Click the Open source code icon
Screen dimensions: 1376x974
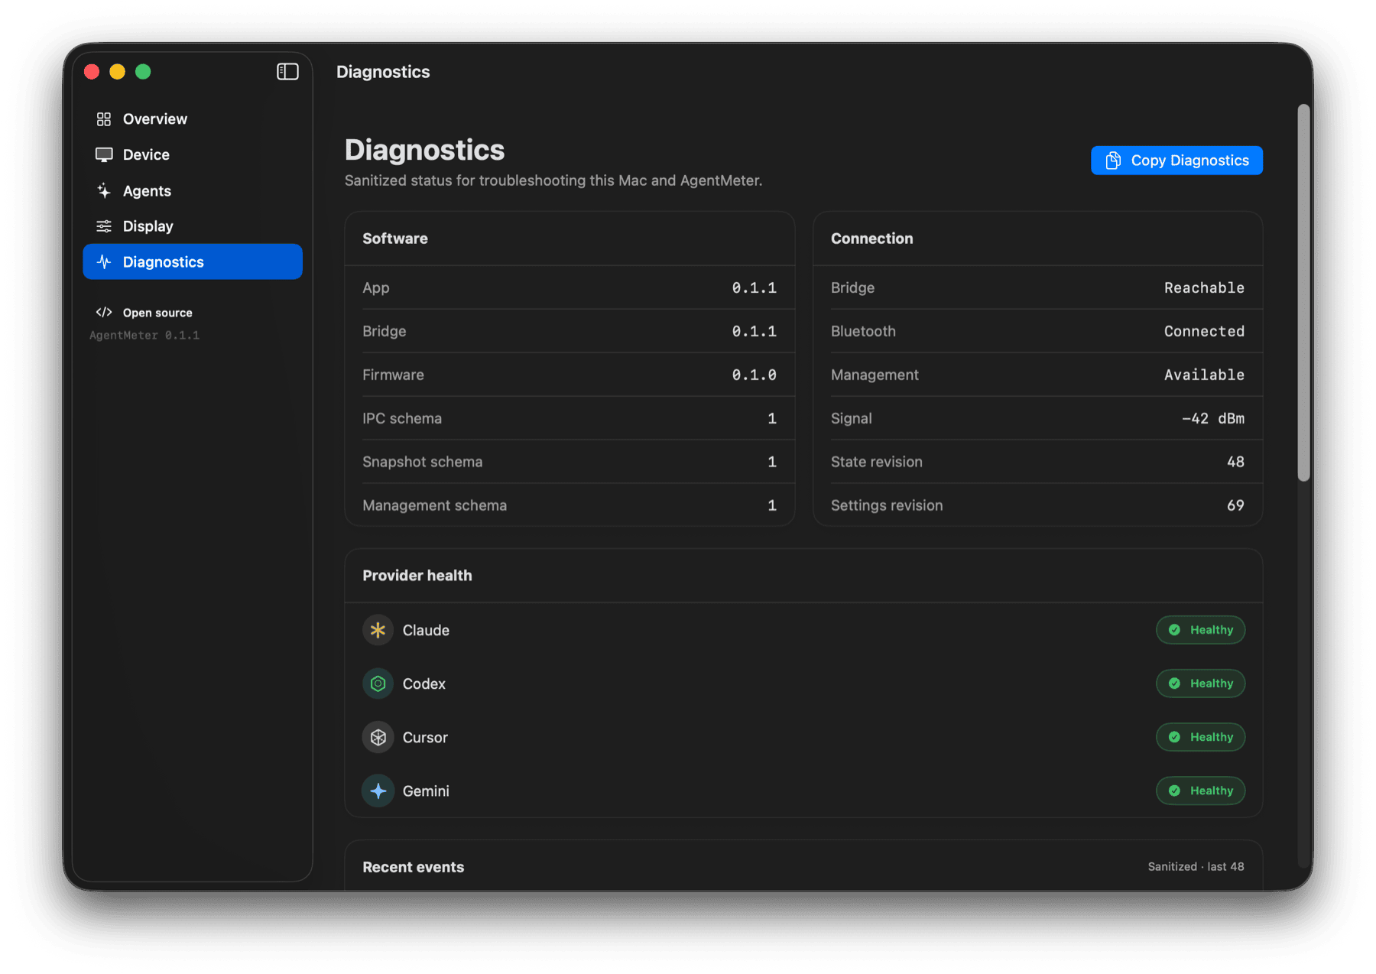pyautogui.click(x=104, y=312)
